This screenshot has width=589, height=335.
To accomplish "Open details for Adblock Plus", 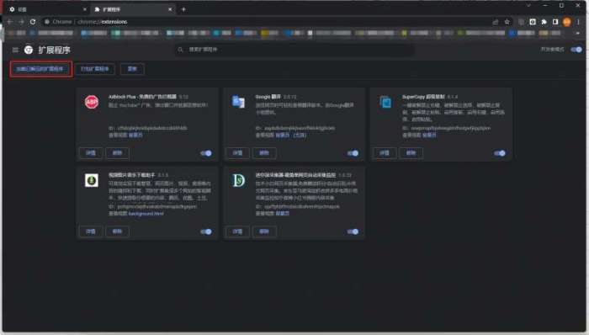I will click(91, 153).
